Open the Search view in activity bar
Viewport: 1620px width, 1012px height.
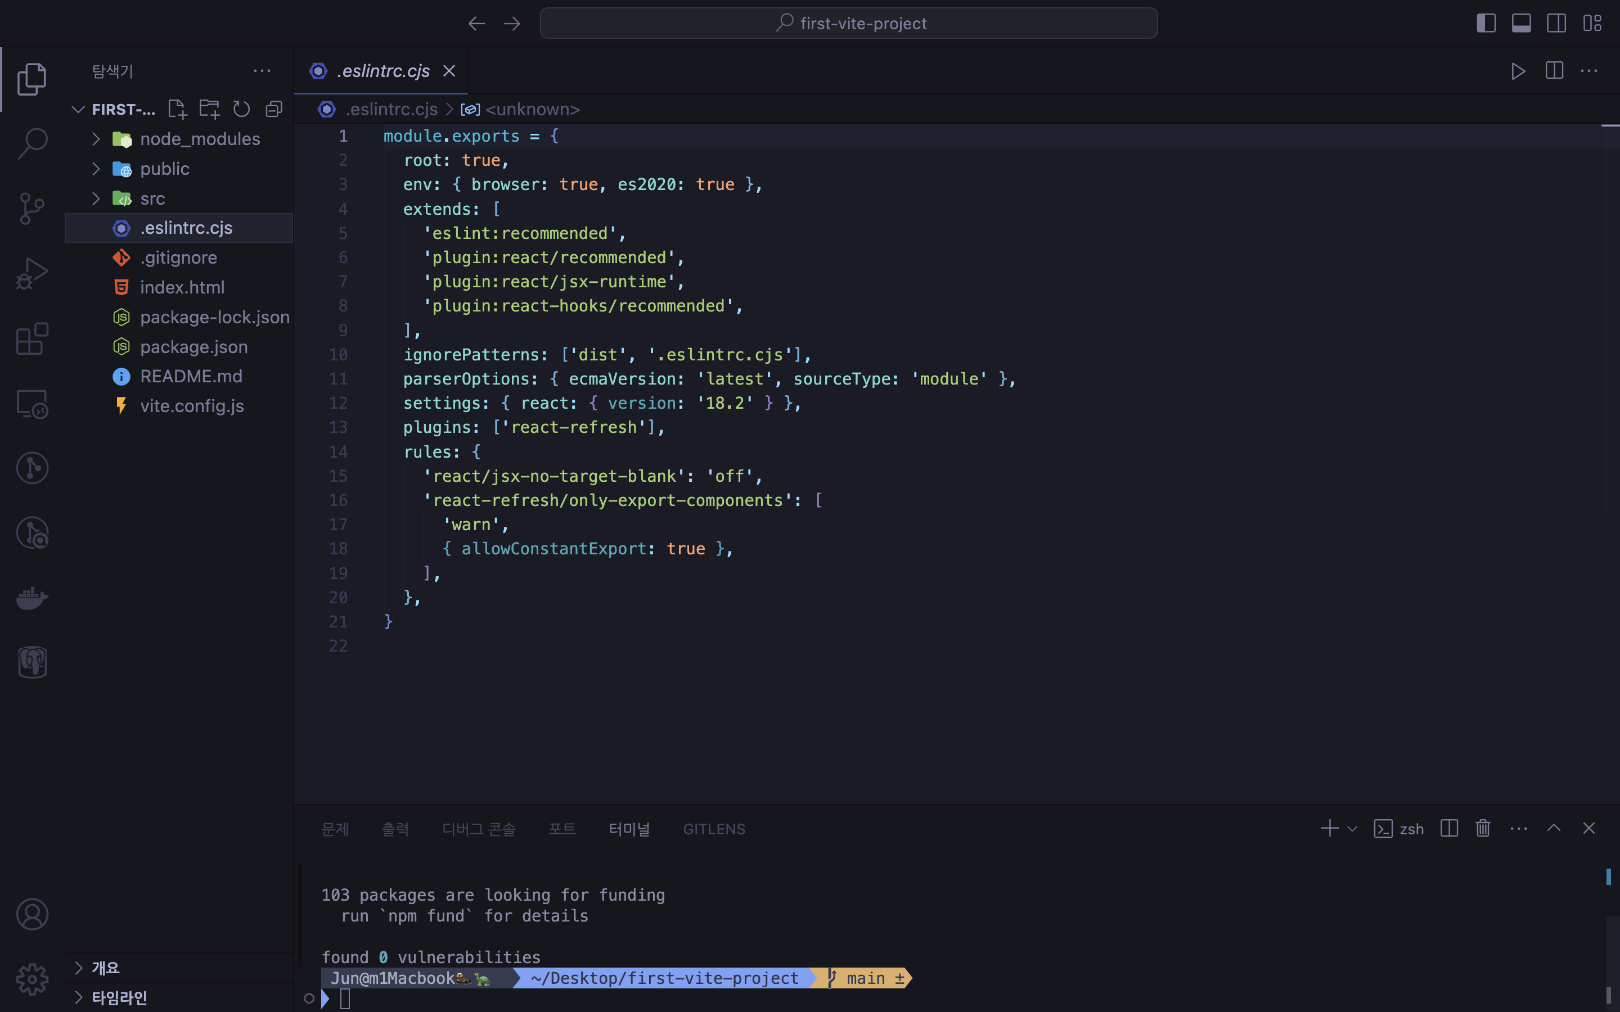pos(31,143)
